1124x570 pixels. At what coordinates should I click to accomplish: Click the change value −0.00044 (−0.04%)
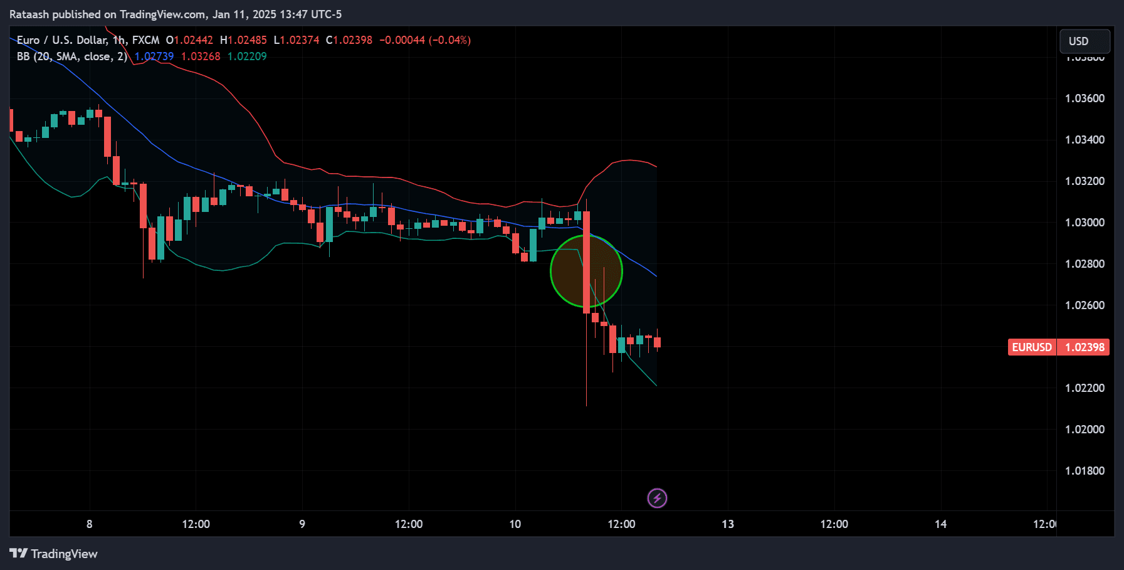pos(425,40)
